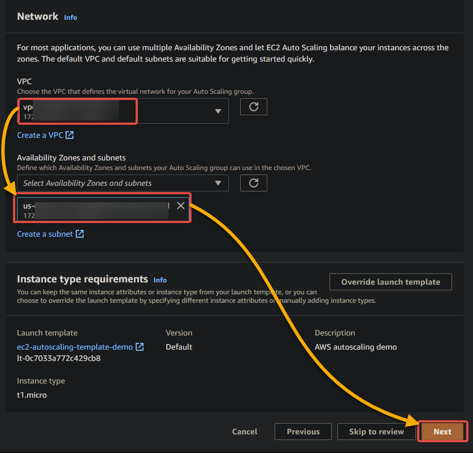Viewport: 473px width, 453px height.
Task: Open Info link next to Instance type requirements
Action: pyautogui.click(x=160, y=280)
